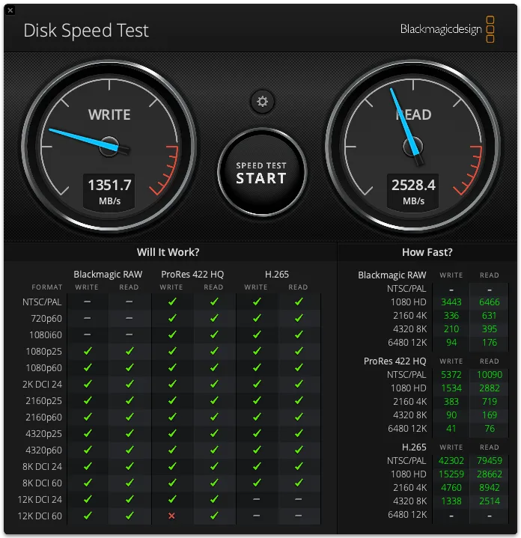Click the 4320p60 format row label
This screenshot has height=538, width=521.
coord(43,450)
